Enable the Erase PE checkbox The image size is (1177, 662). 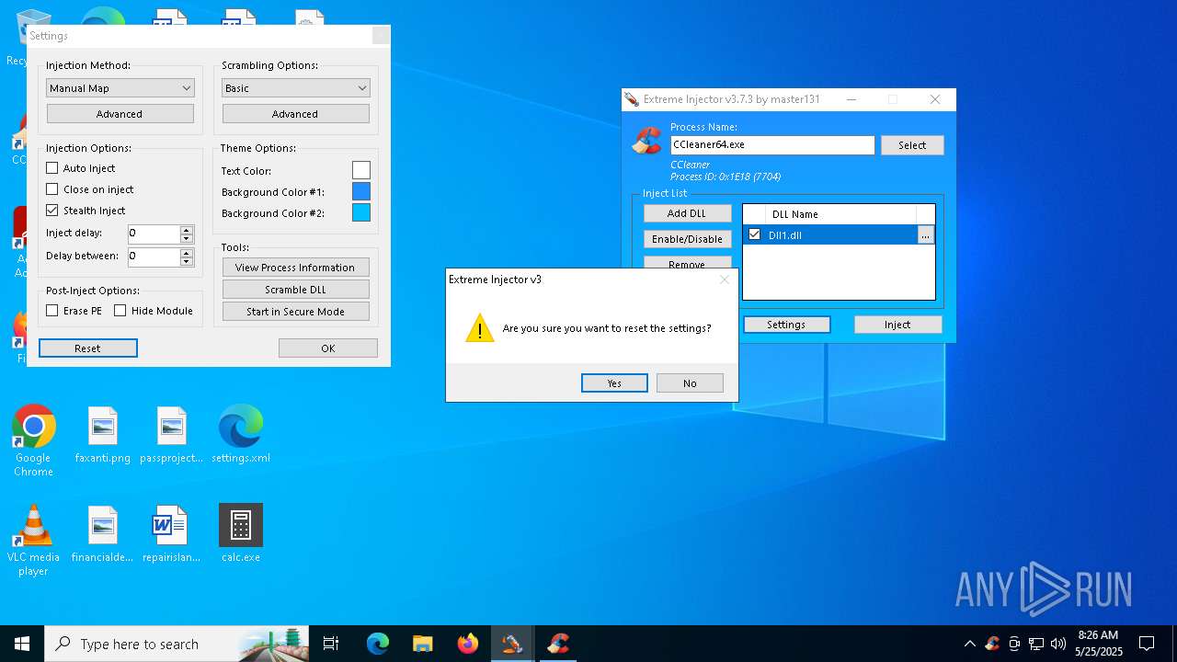click(x=52, y=311)
